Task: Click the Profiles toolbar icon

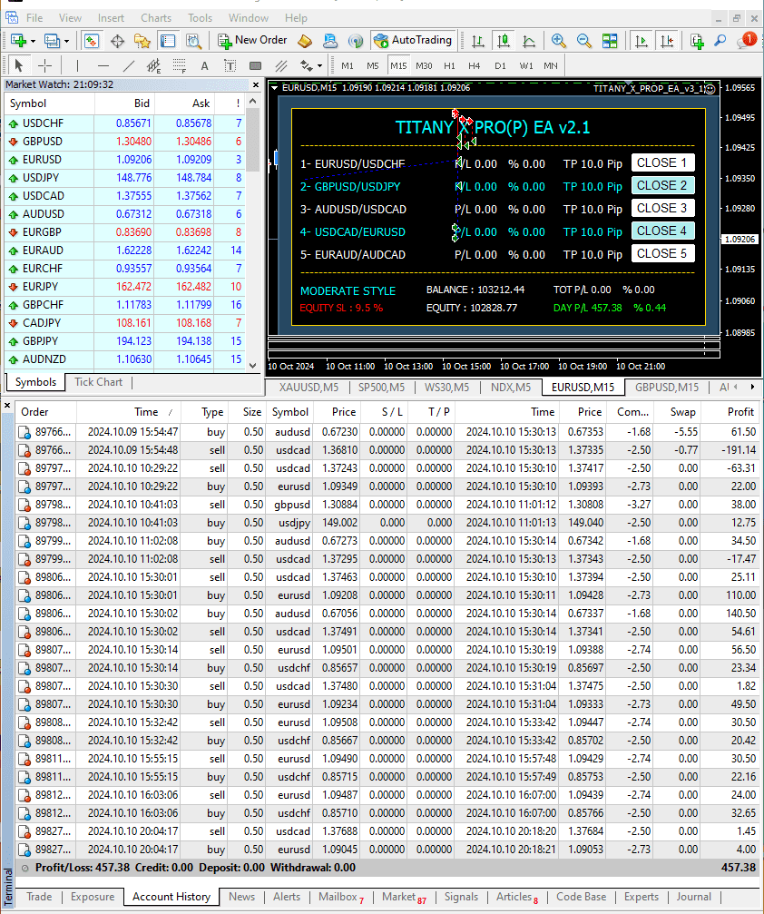Action: click(52, 41)
